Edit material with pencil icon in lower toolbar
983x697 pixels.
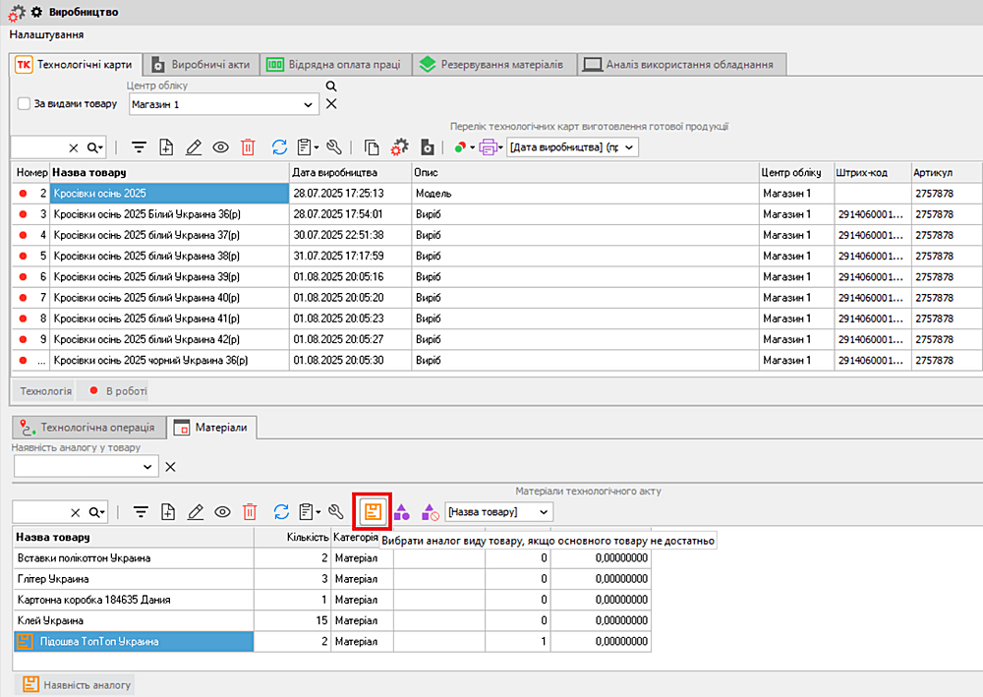[195, 511]
